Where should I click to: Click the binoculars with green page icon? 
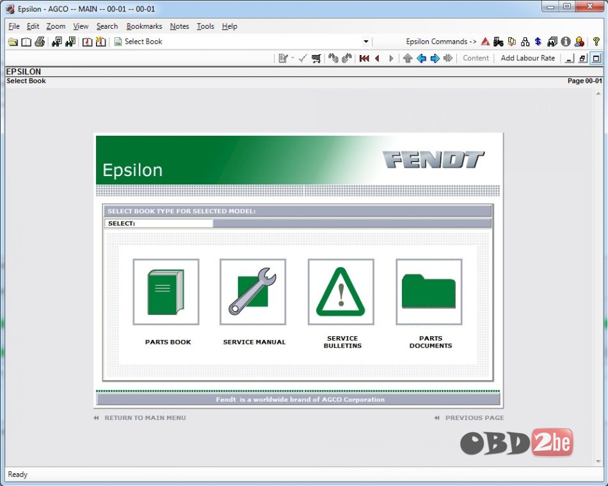(70, 42)
